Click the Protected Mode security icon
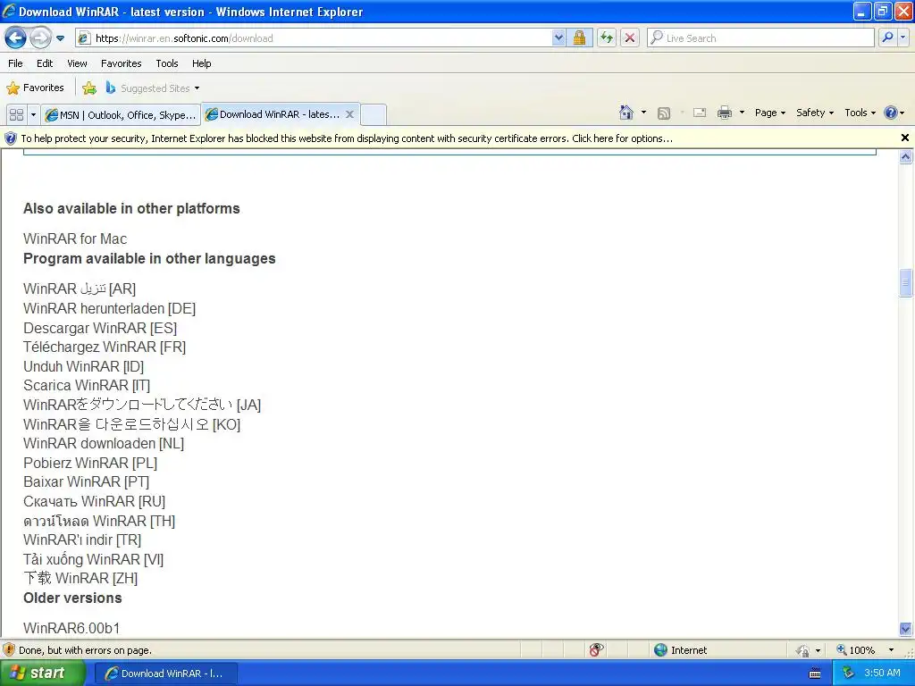 coord(802,650)
